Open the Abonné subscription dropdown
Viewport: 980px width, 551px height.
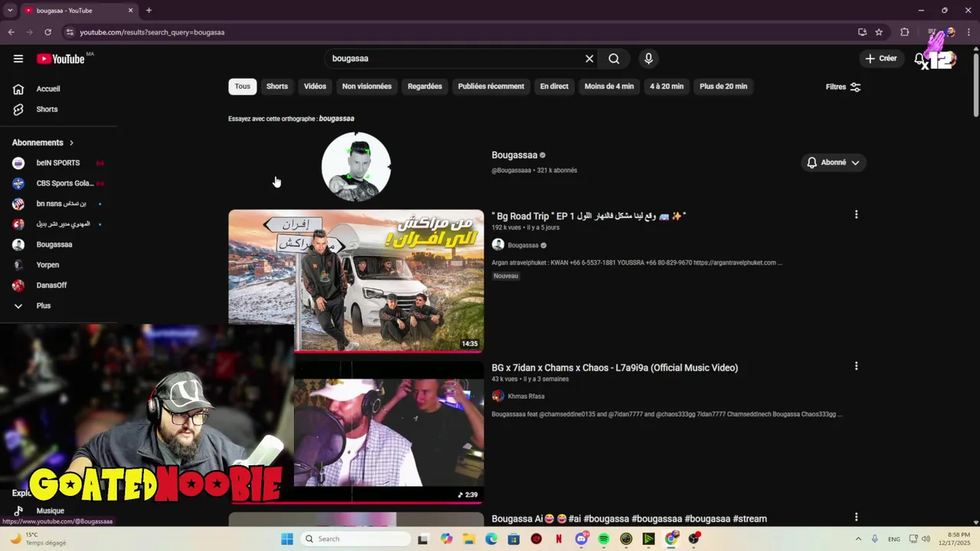pyautogui.click(x=833, y=162)
